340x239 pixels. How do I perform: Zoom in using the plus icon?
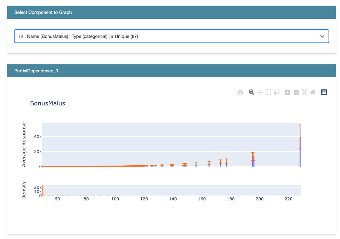[x=288, y=92]
